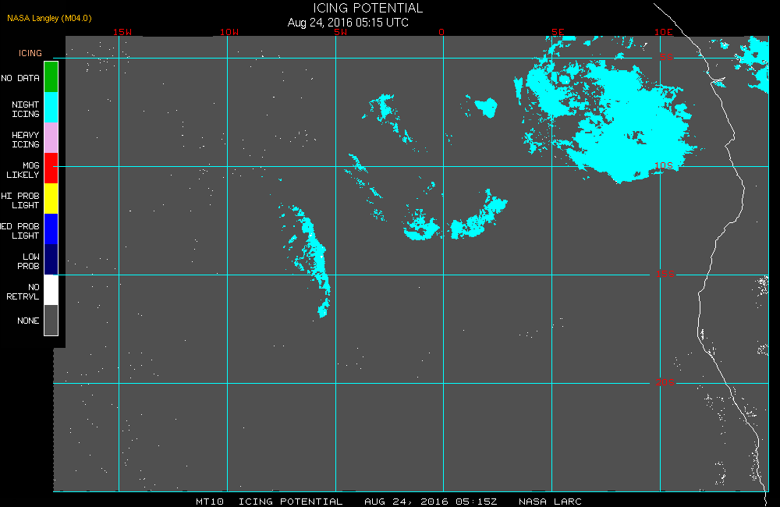Click the 10E longitude label
The image size is (780, 507).
[x=664, y=32]
